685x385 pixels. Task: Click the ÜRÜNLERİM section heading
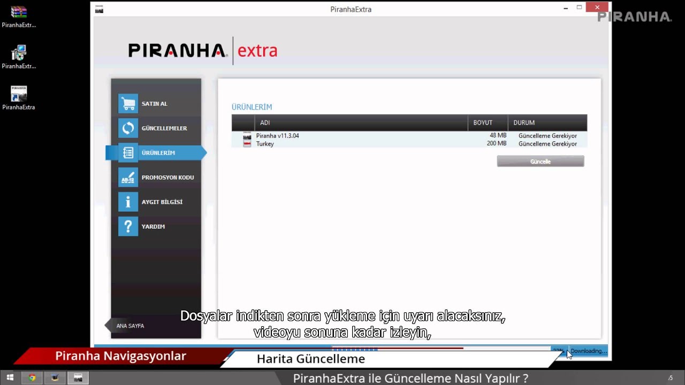(x=252, y=107)
